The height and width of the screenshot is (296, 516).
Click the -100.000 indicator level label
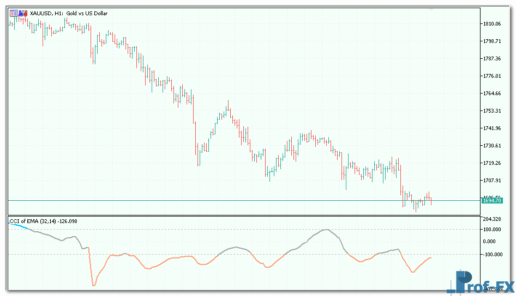click(491, 254)
